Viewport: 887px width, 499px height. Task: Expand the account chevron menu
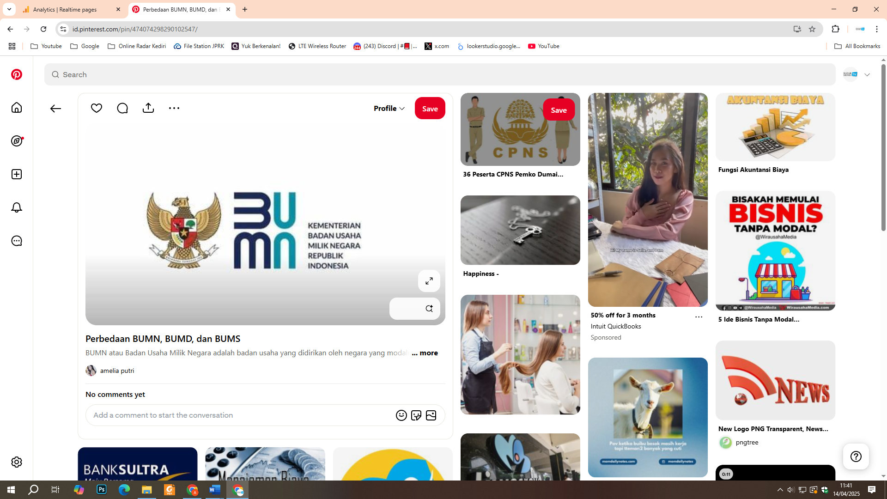click(867, 75)
